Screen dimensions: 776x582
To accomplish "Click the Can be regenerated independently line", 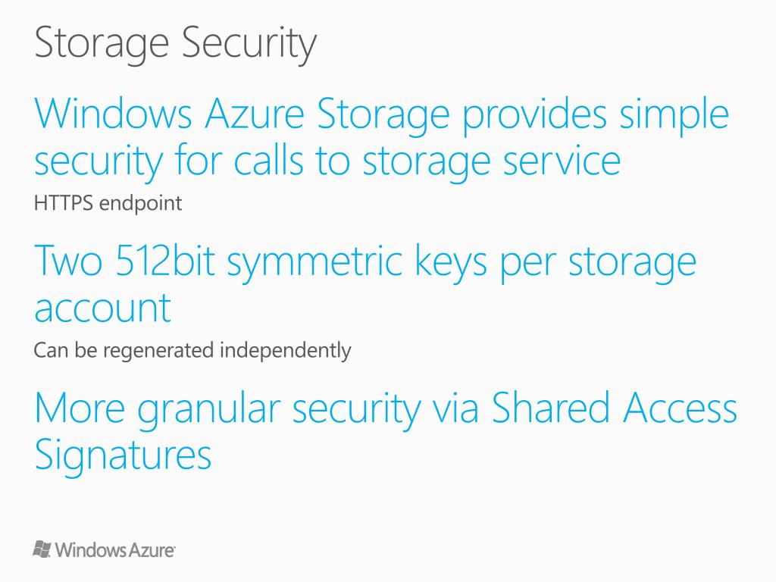I will pos(192,350).
